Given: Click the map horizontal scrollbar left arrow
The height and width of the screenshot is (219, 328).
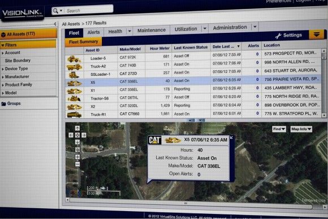Looking at the screenshot, I should tap(67, 200).
